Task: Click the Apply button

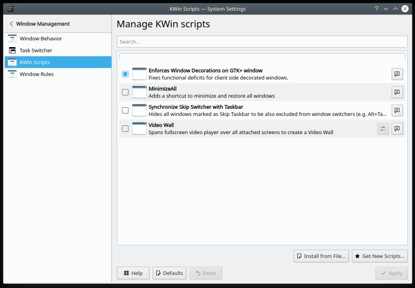Action: [391, 273]
